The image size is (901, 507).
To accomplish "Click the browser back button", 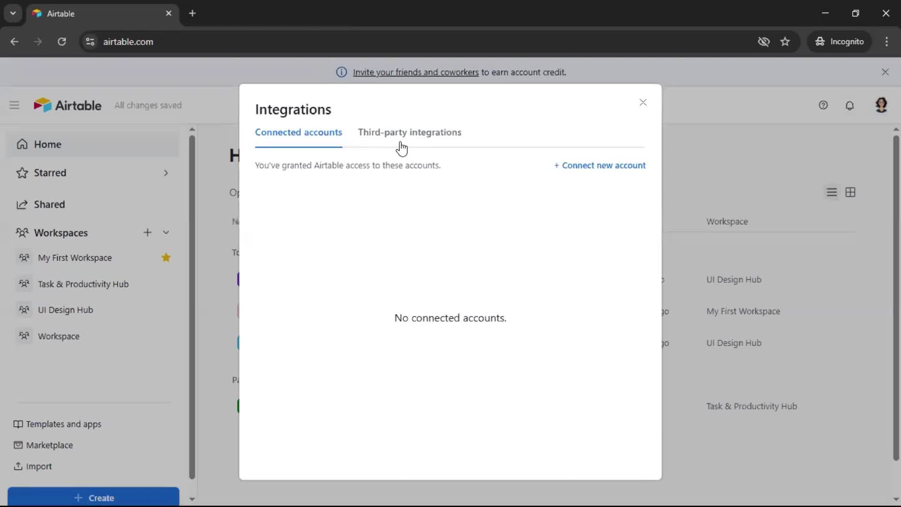I will coord(15,41).
